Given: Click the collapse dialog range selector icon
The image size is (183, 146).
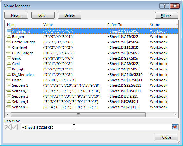Looking at the screenshot, I should pos(175,127).
